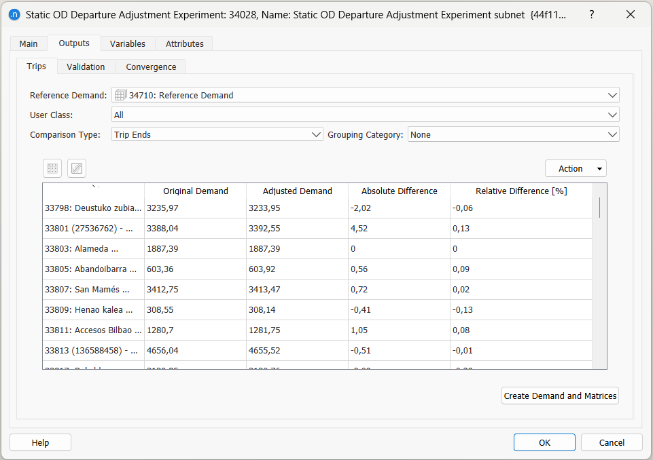Click the matrix icon beside 34710: Reference Demand
653x460 pixels.
(x=120, y=95)
